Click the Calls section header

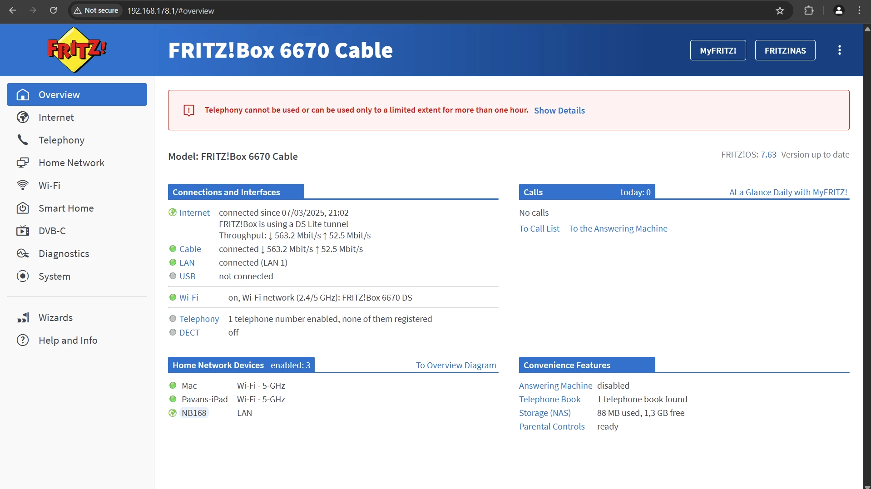pos(587,192)
